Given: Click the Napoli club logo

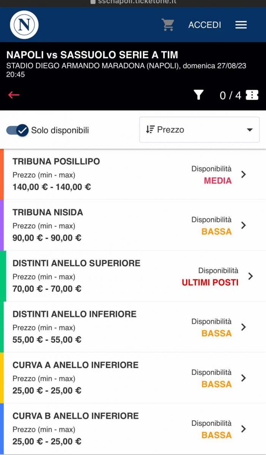Looking at the screenshot, I should (x=24, y=25).
